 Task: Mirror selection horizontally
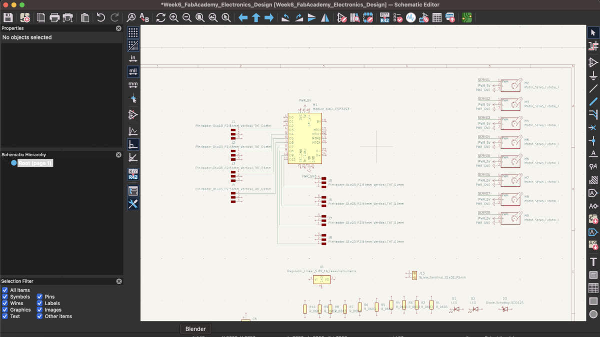pyautogui.click(x=325, y=17)
